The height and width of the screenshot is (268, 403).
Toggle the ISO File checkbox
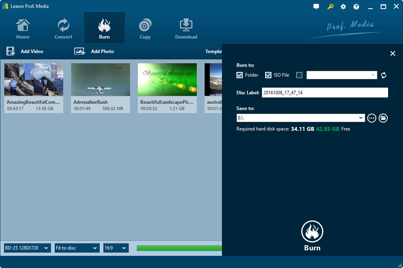tap(268, 75)
